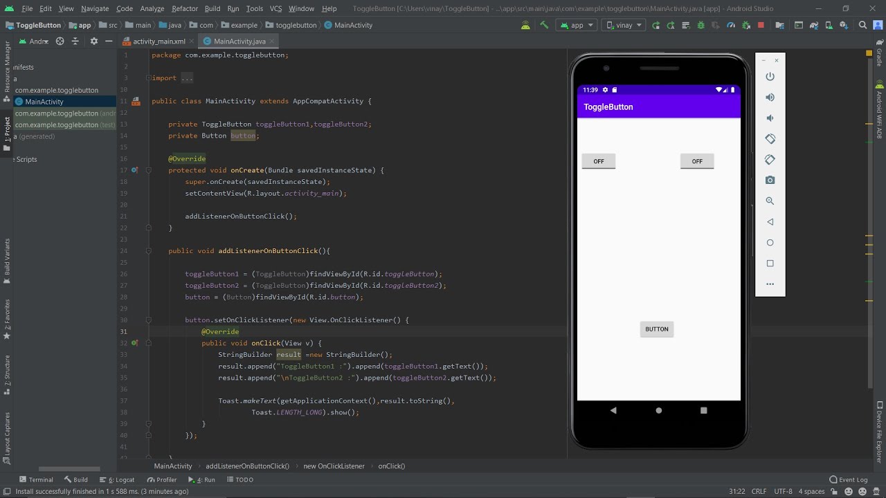Image resolution: width=886 pixels, height=498 pixels.
Task: Stop the running app with the red square
Action: 761,25
